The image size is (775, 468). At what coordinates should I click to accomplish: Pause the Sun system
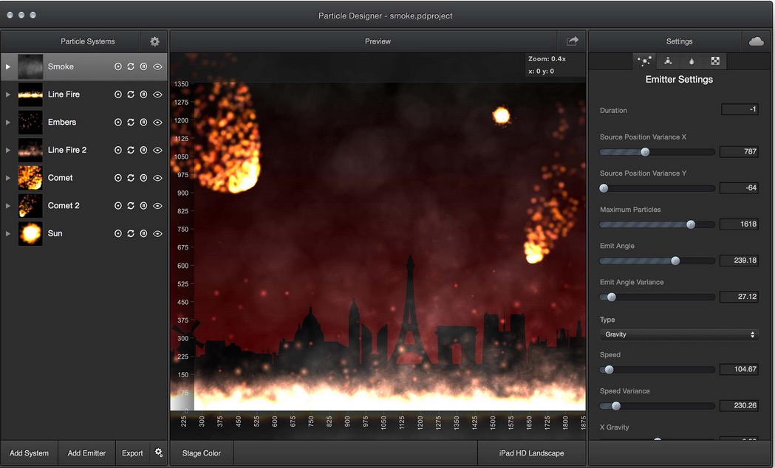coord(143,233)
